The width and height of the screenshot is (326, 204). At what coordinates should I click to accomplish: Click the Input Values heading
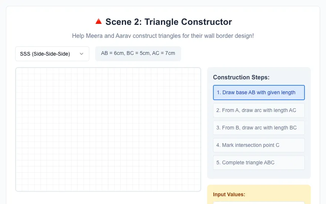pyautogui.click(x=229, y=194)
